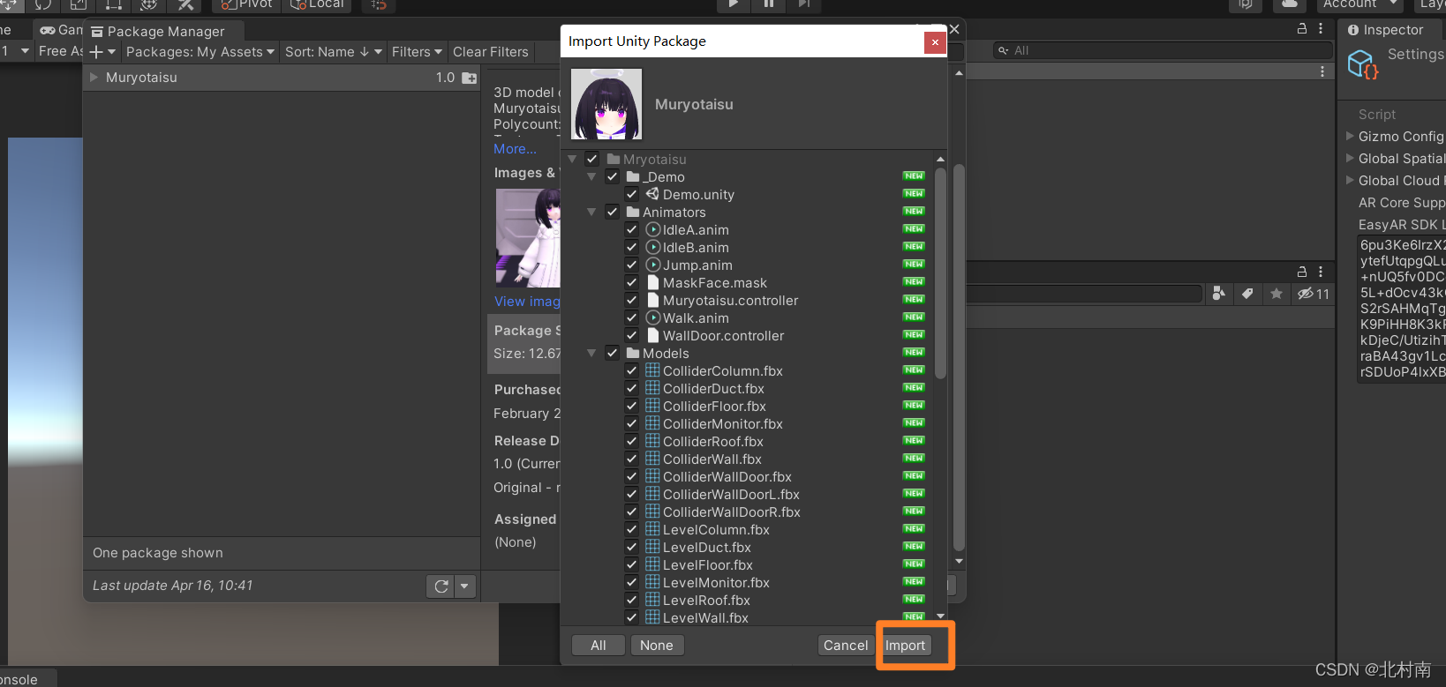
Task: Collapse the Mryotaisu root folder
Action: coord(572,159)
